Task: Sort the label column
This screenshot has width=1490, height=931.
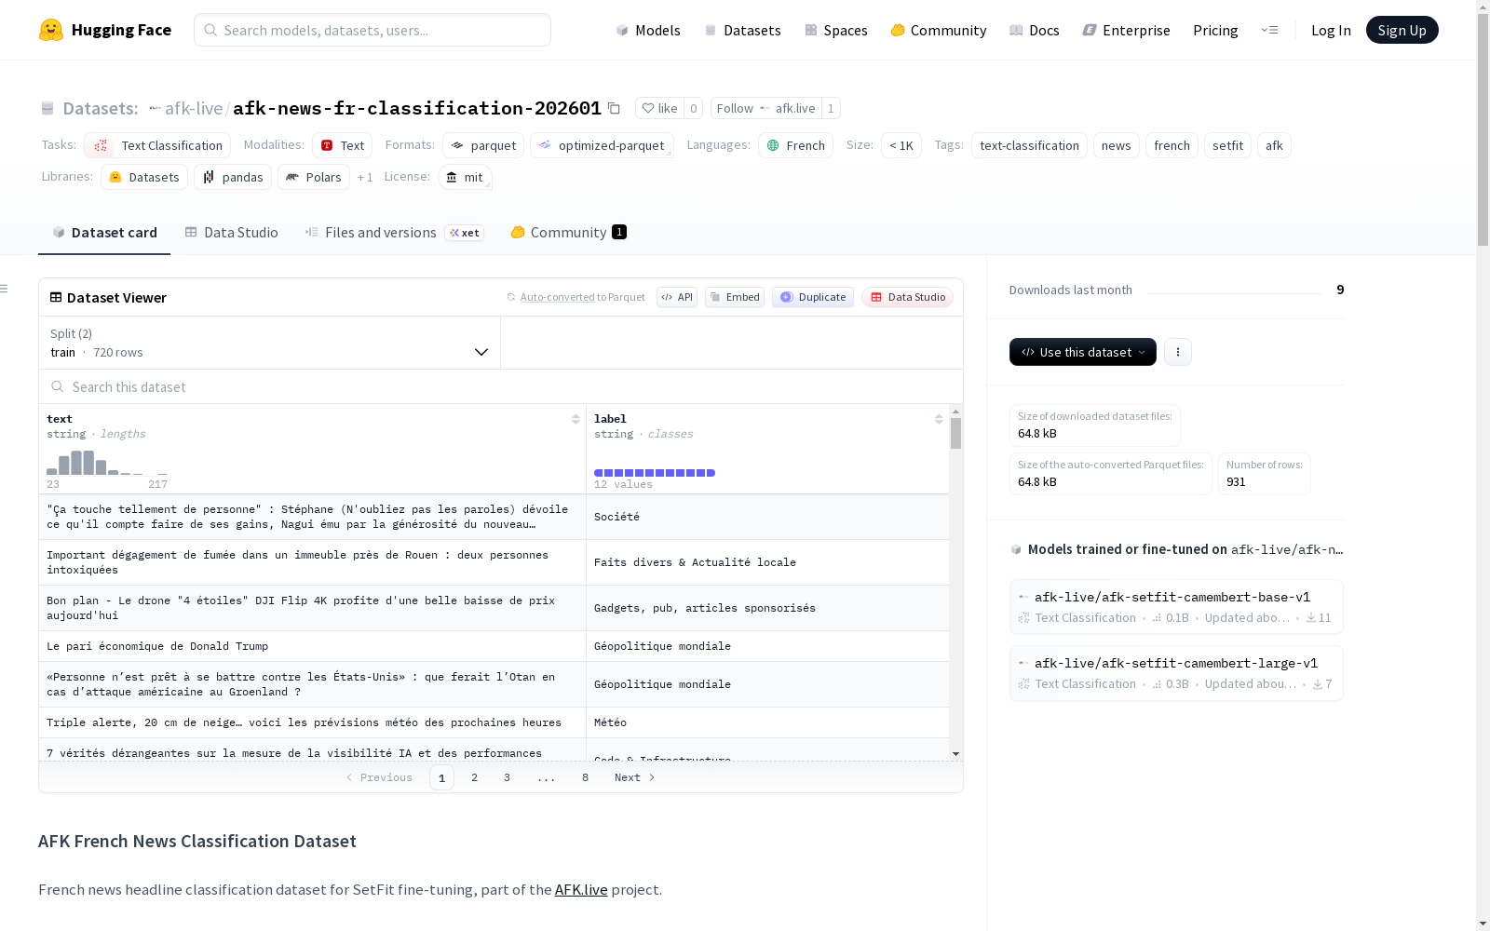Action: pyautogui.click(x=939, y=419)
